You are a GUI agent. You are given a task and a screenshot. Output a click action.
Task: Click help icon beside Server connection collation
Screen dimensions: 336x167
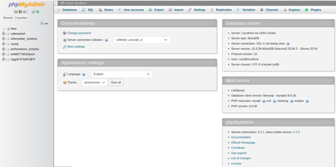click(x=107, y=40)
